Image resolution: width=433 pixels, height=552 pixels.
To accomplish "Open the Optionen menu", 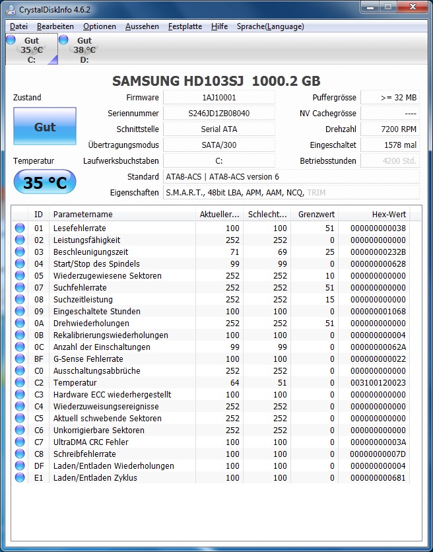I will [x=100, y=26].
